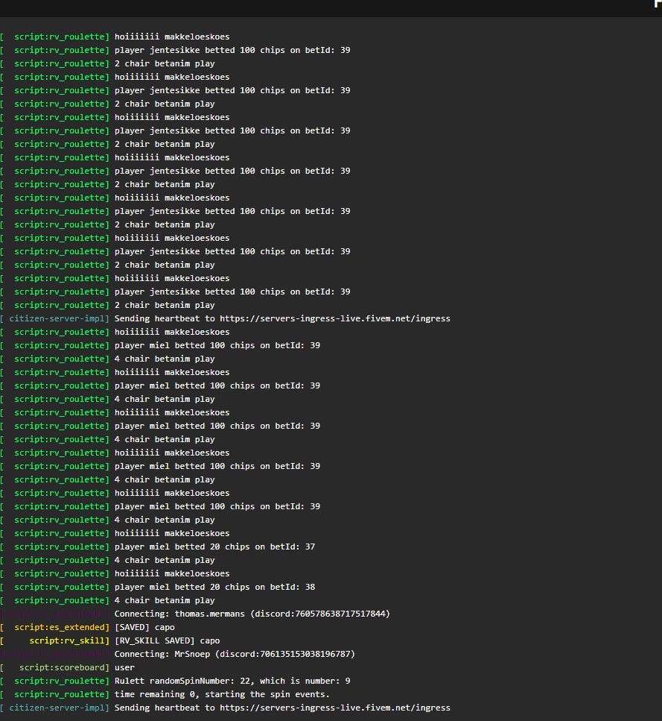Image resolution: width=662 pixels, height=721 pixels.
Task: Click the scoreboard "user" log message
Action: [x=124, y=667]
